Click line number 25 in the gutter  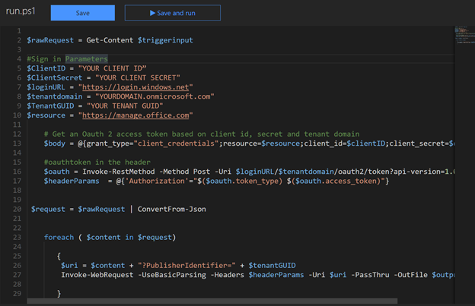(x=17, y=256)
